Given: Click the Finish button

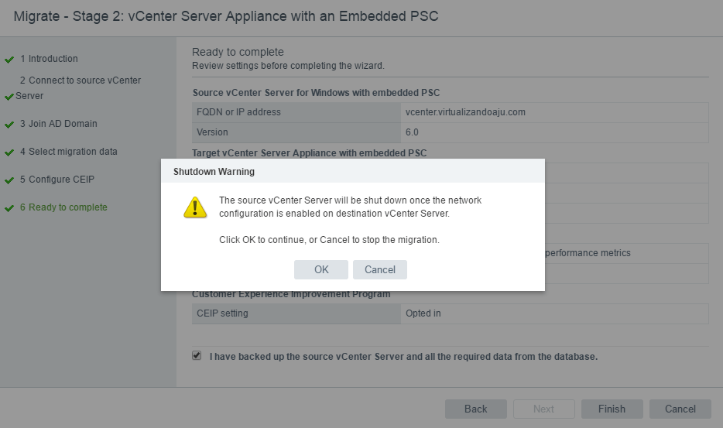Looking at the screenshot, I should [612, 409].
